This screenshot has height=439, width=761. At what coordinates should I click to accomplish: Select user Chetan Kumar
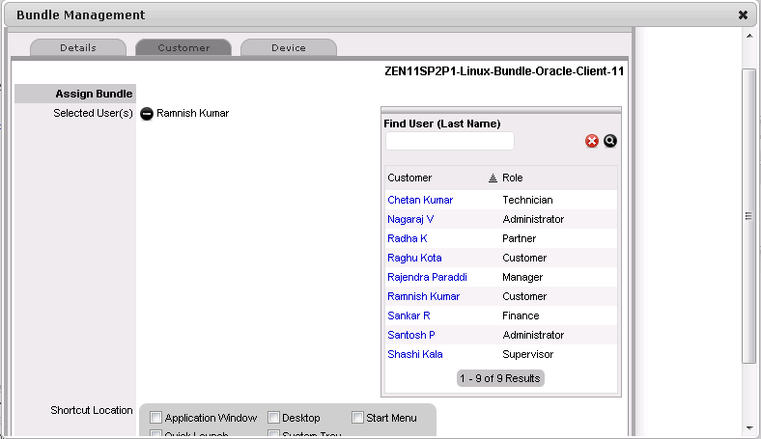click(420, 200)
